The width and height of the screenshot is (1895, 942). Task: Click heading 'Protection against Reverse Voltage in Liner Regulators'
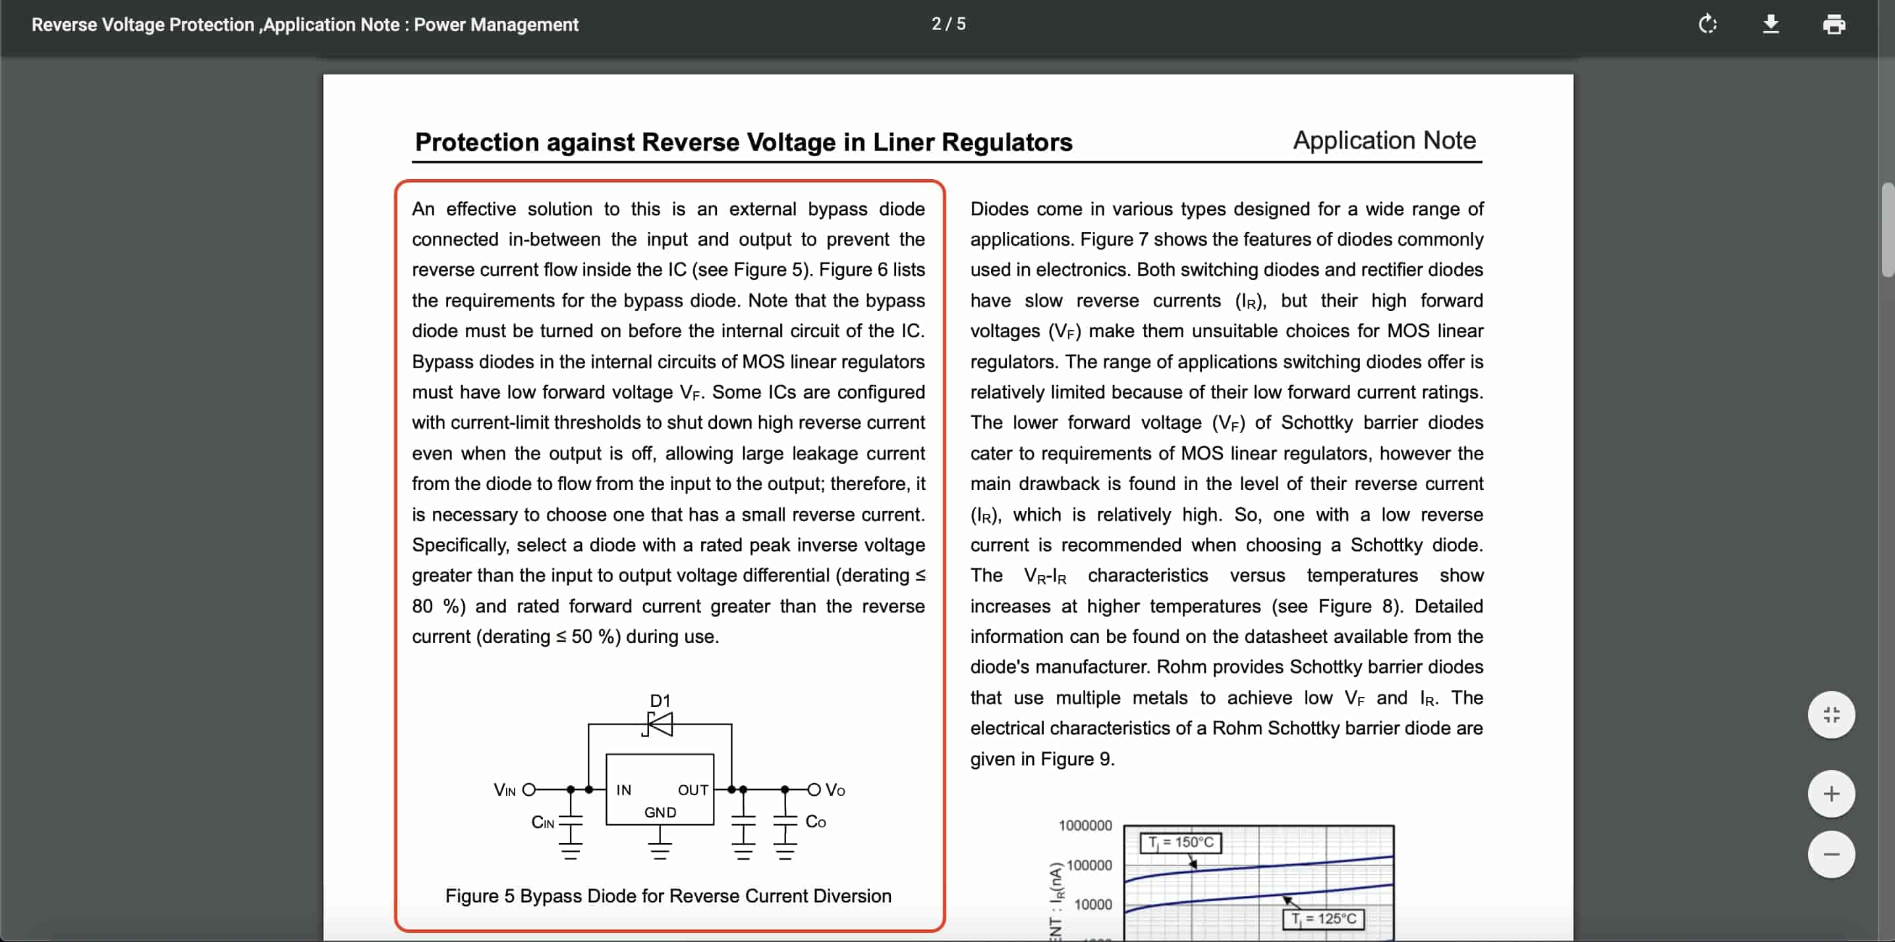743,142
